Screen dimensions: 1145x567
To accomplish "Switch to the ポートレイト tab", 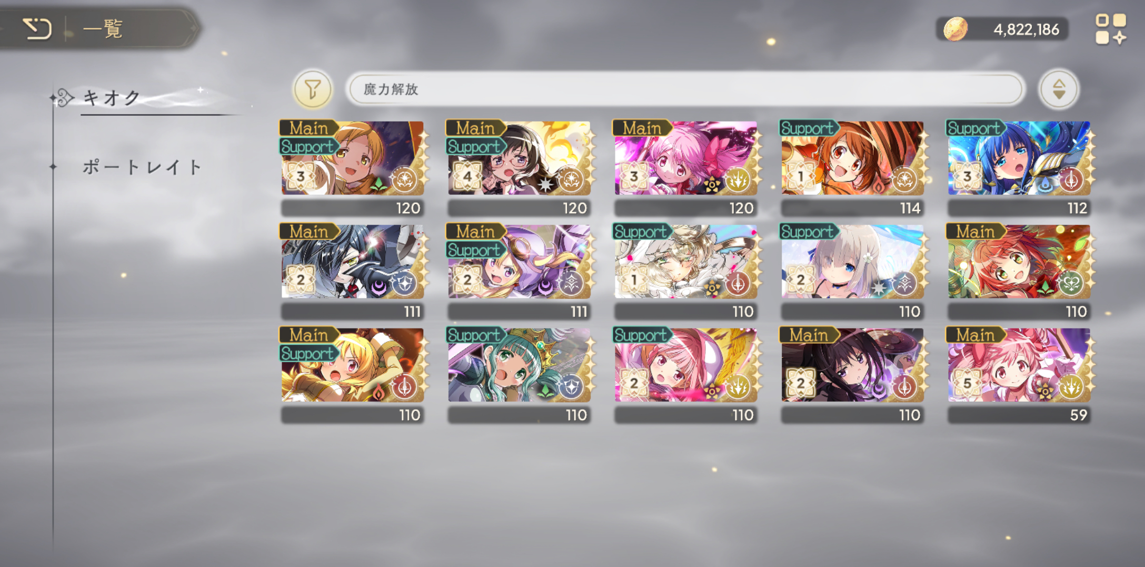I will (x=142, y=167).
